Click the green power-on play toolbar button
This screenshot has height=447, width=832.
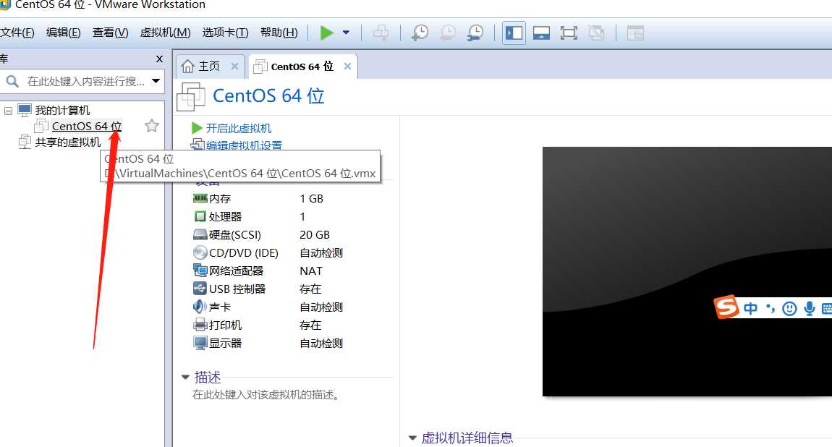[x=327, y=33]
